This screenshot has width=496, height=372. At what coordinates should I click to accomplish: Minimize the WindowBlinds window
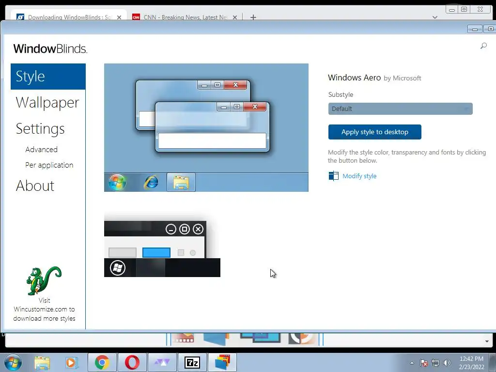(x=475, y=29)
